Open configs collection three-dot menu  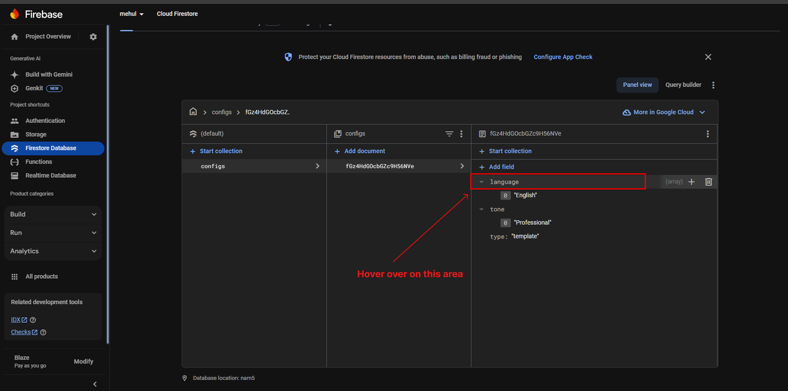point(461,134)
